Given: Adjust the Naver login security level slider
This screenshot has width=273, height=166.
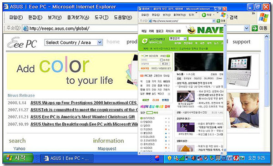Looking at the screenshot, I should point(144,56).
